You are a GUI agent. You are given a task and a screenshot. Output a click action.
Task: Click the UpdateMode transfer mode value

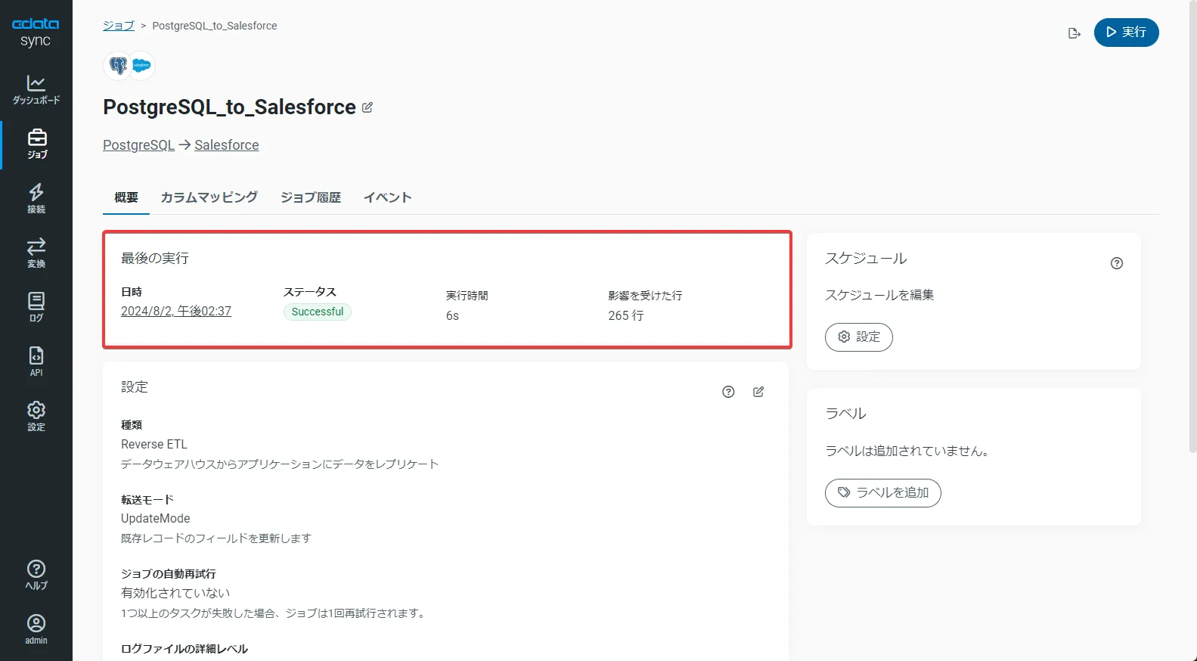pos(156,519)
